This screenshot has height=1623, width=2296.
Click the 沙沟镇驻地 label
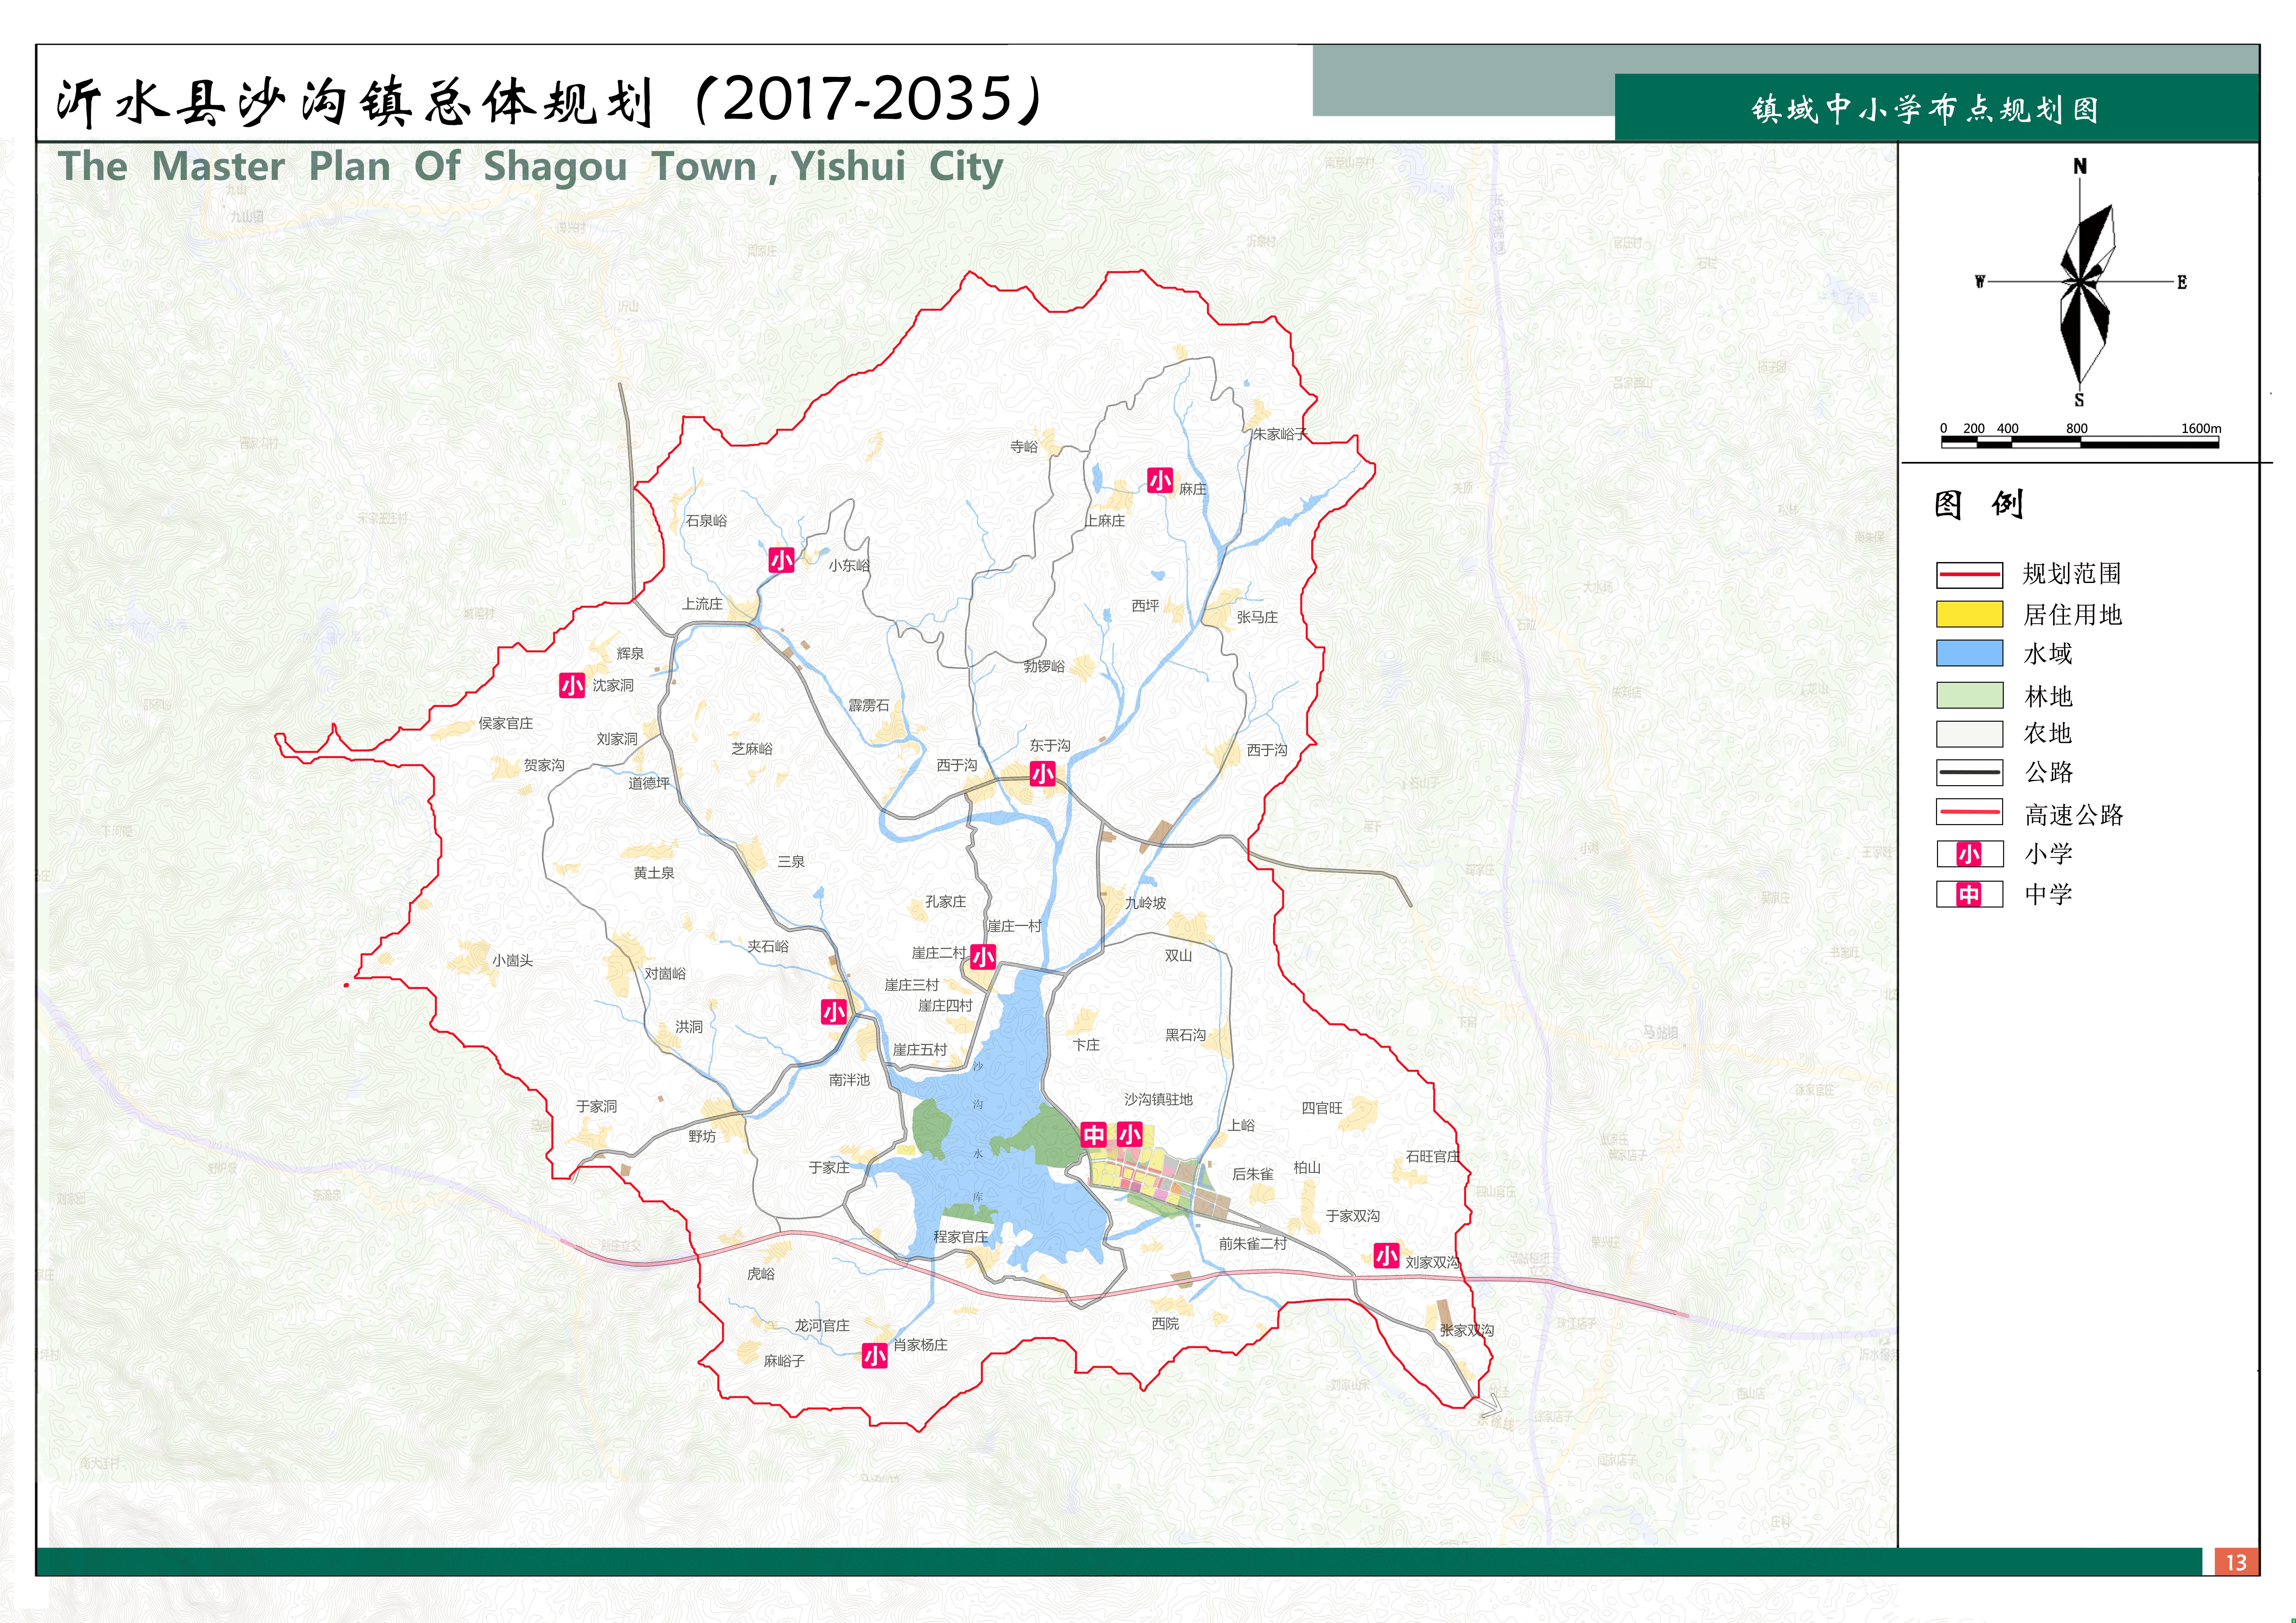1158,1099
